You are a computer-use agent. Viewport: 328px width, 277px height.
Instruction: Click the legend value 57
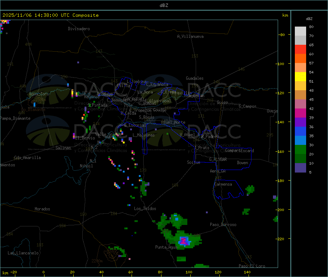(x=311, y=63)
